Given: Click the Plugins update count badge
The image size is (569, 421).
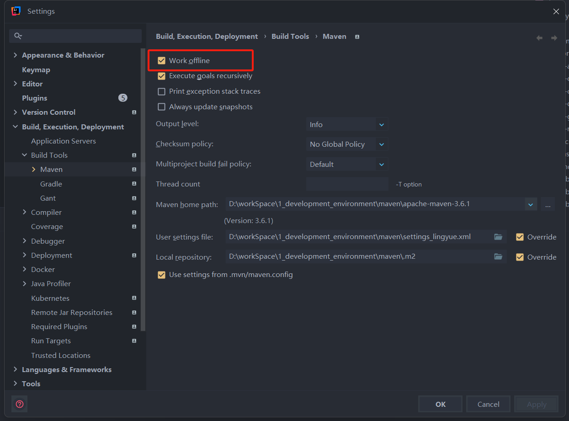Looking at the screenshot, I should coord(122,98).
